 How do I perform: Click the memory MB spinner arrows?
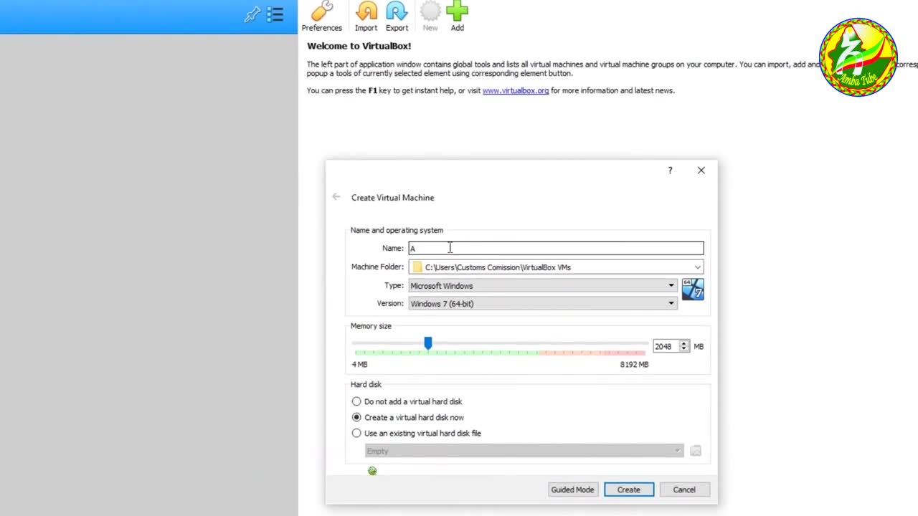(684, 346)
